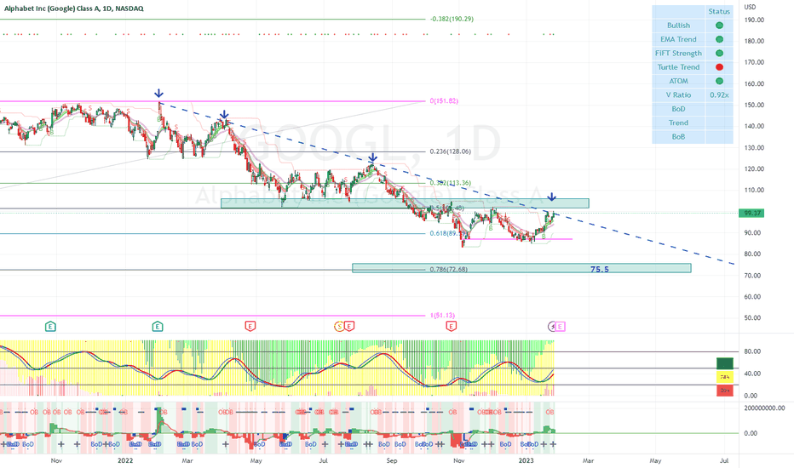
Task: Click the 99.37 current price tag
Action: (751, 214)
